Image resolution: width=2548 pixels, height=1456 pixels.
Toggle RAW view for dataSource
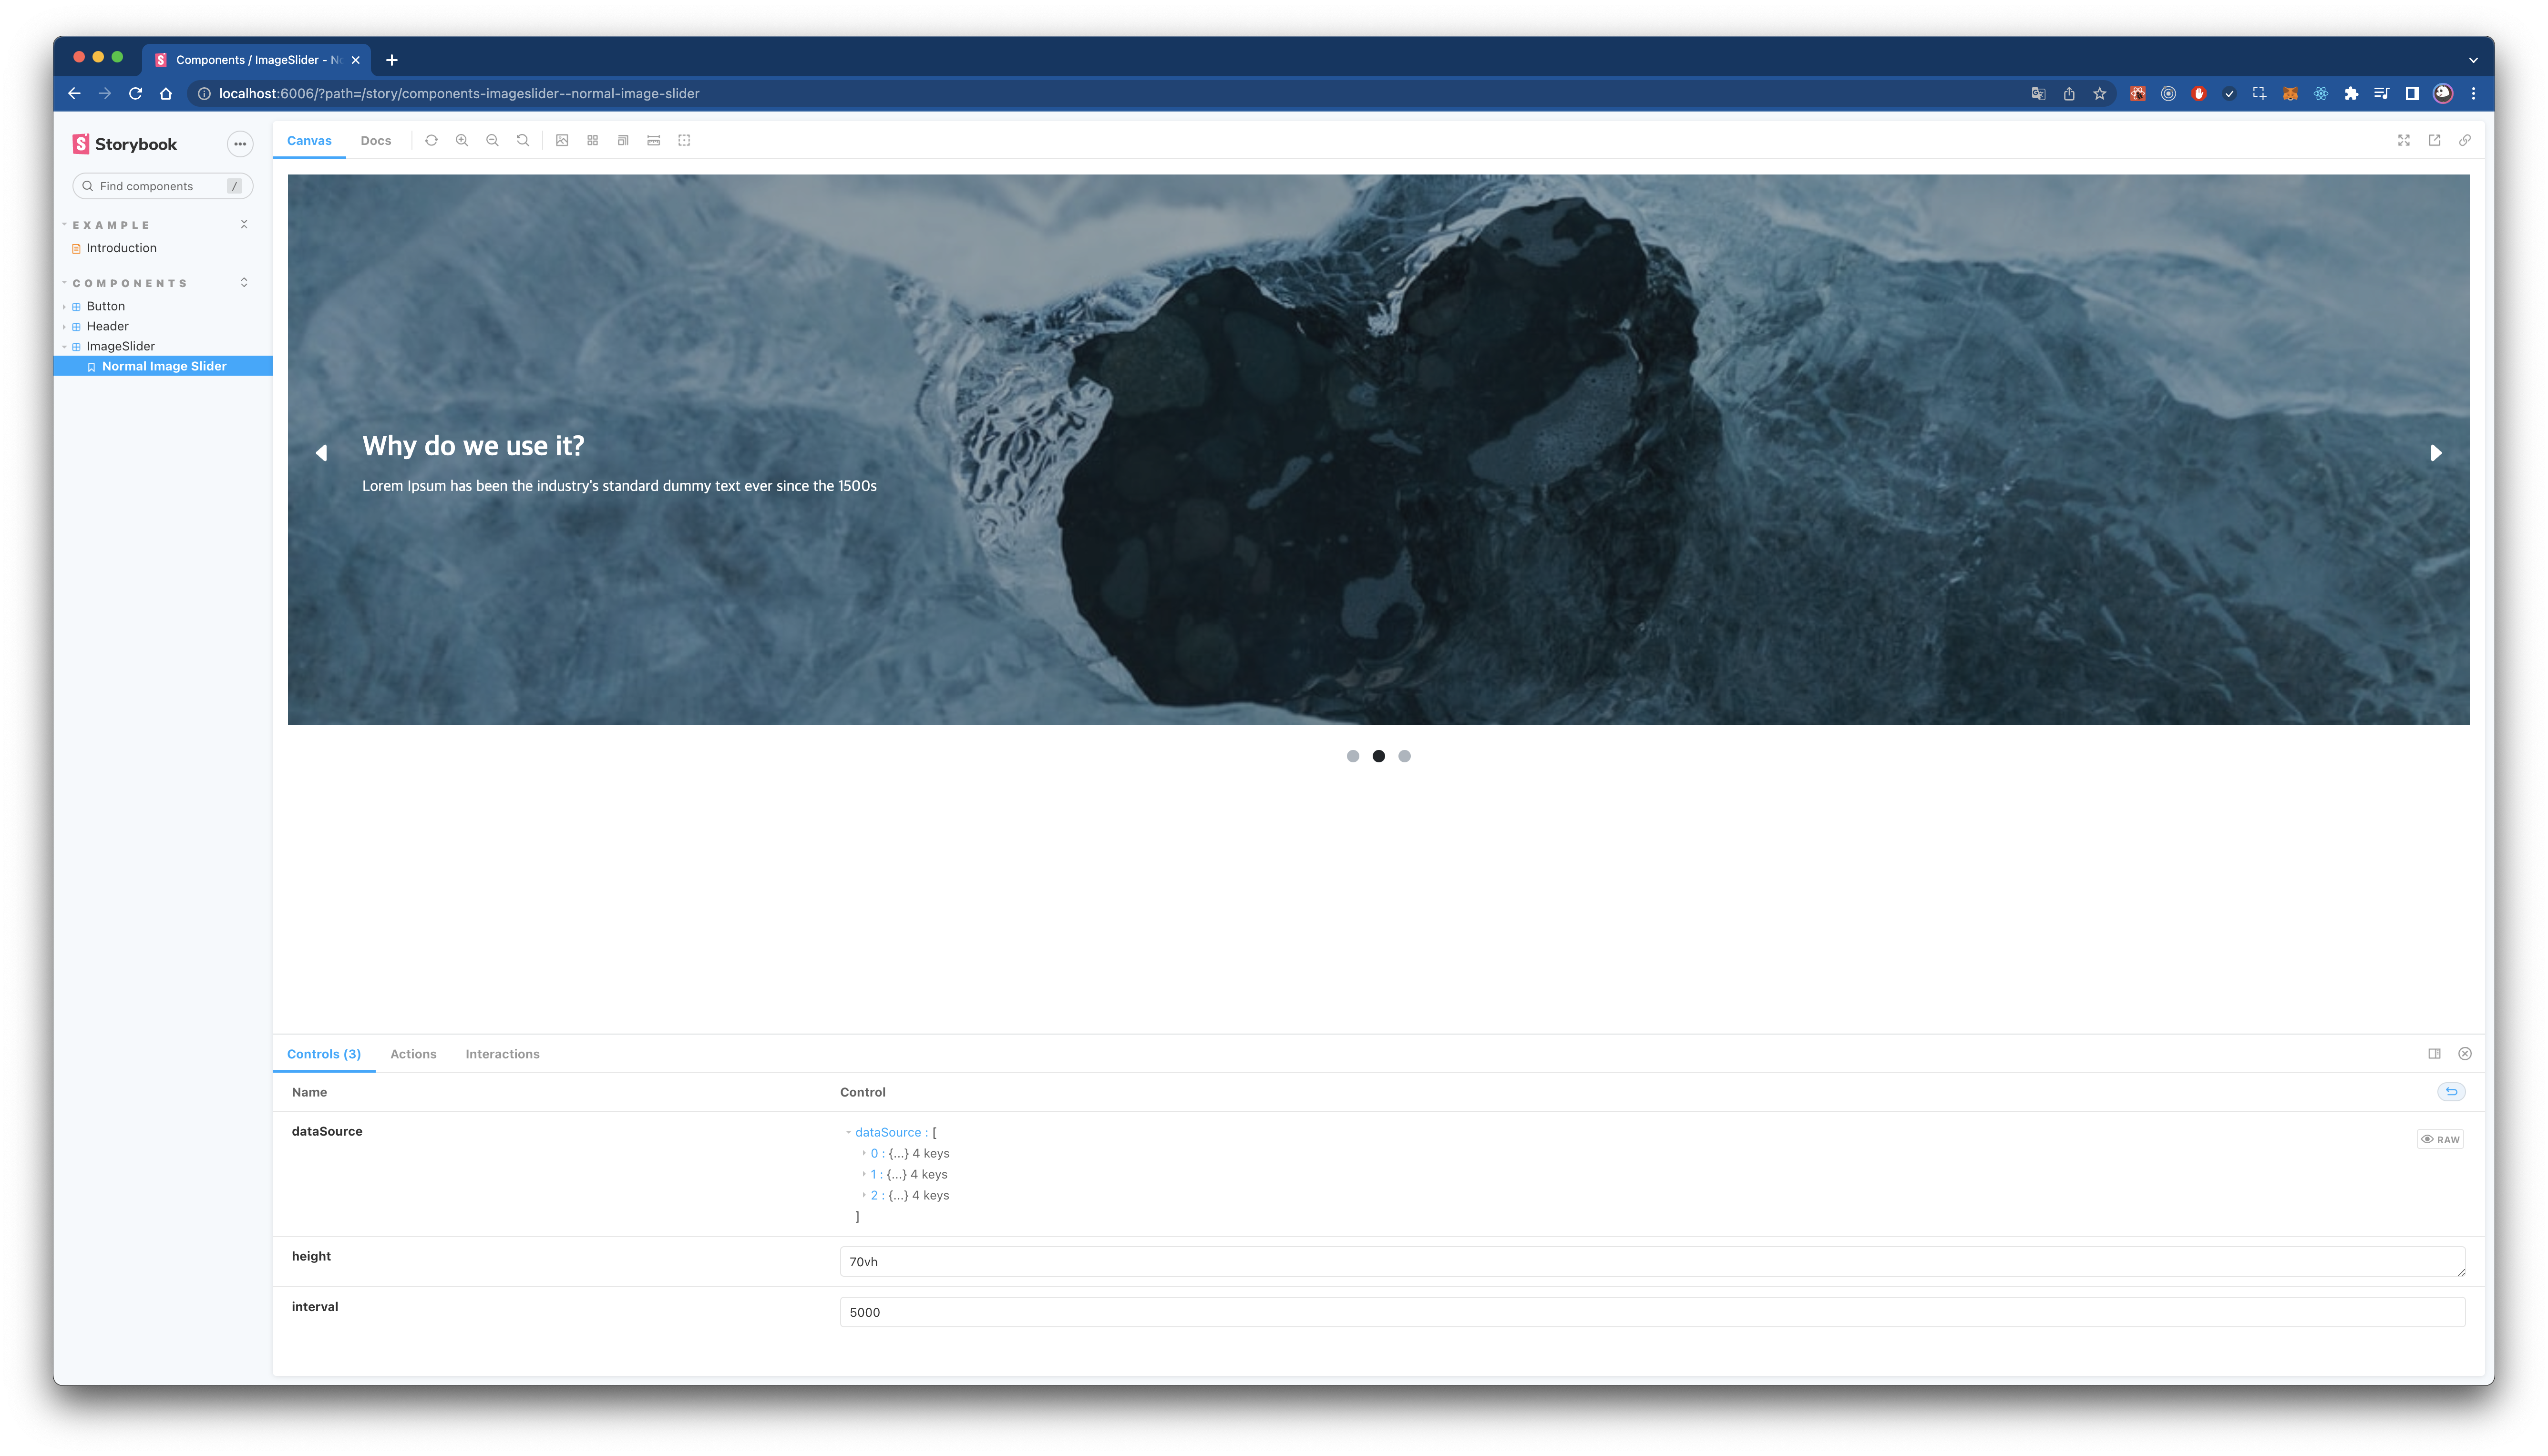(2440, 1140)
